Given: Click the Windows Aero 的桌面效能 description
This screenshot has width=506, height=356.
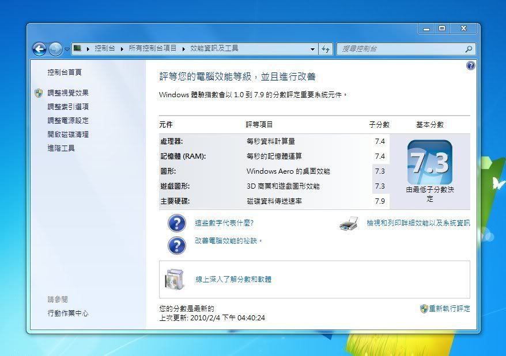Looking at the screenshot, I should coord(288,171).
